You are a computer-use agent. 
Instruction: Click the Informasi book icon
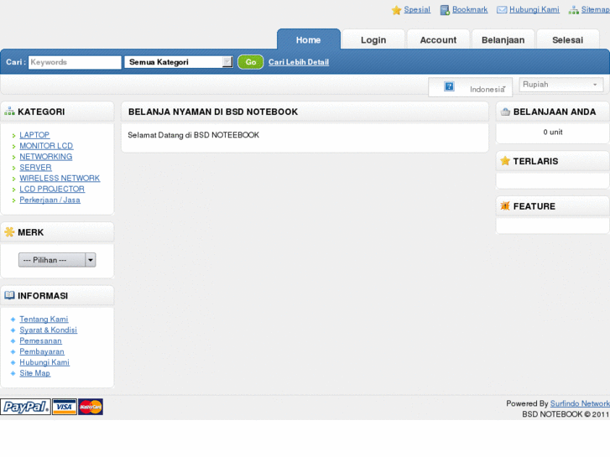pyautogui.click(x=9, y=295)
